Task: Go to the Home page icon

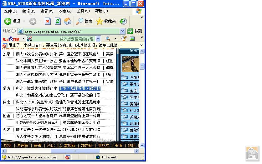Action: click(x=68, y=21)
